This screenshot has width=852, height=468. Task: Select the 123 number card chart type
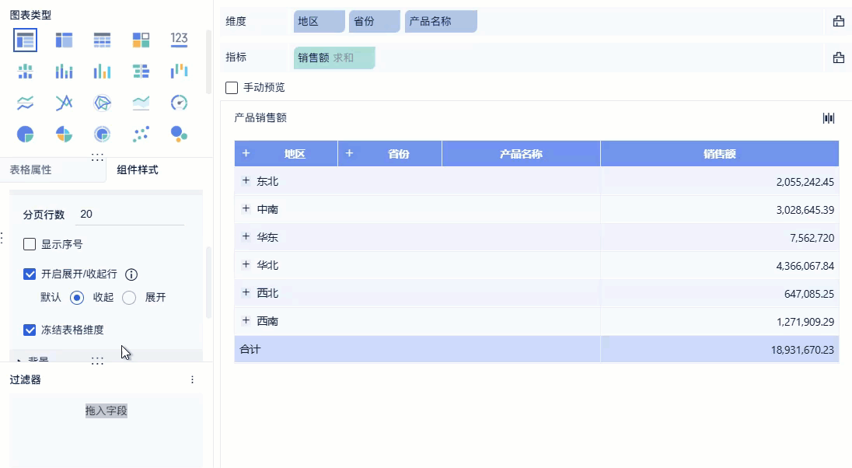179,39
